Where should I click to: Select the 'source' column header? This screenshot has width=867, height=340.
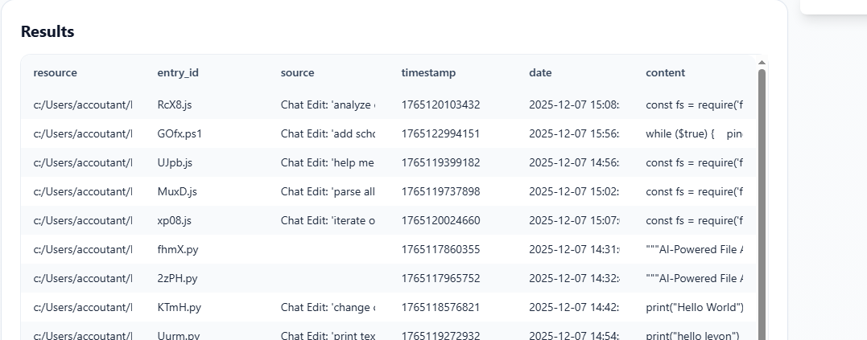pyautogui.click(x=297, y=72)
